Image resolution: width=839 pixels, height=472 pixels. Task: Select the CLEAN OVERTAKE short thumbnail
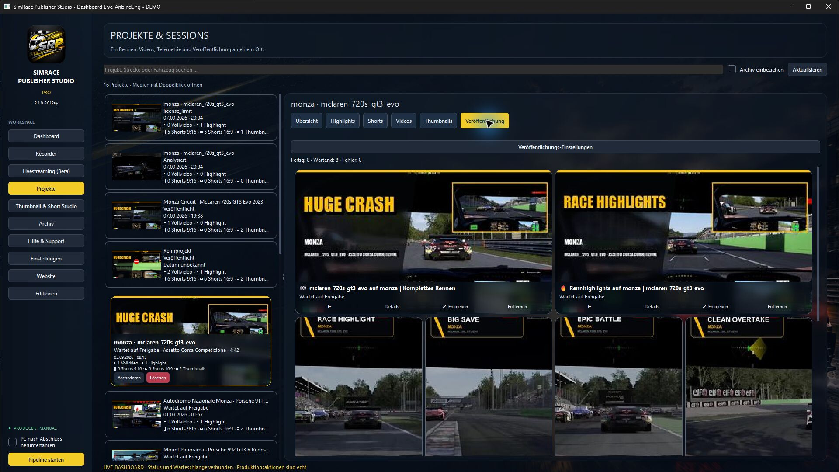(749, 386)
